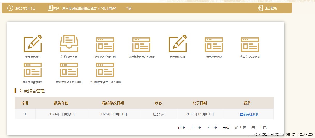Click the 第 1 页 page indicator
This screenshot has width=315, height=138.
click(240, 127)
